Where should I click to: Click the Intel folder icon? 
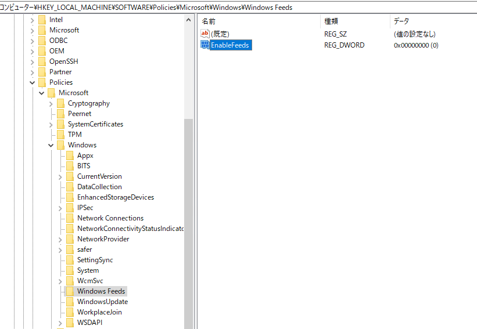point(42,20)
